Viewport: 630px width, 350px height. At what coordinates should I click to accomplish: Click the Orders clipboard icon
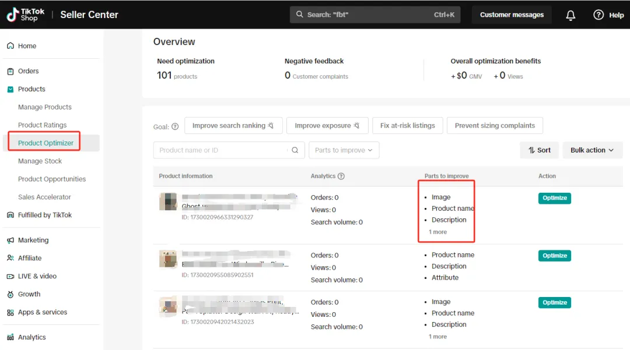coord(10,71)
